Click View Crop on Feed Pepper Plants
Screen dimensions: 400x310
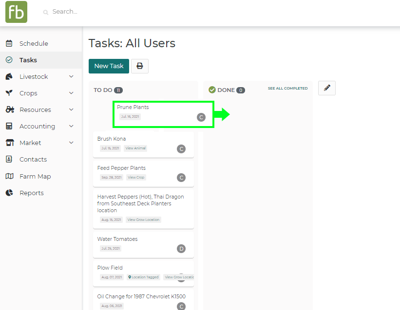[136, 178]
